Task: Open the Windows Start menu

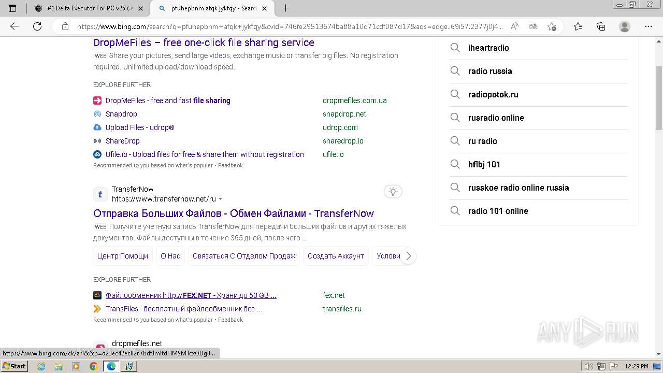Action: 14,366
